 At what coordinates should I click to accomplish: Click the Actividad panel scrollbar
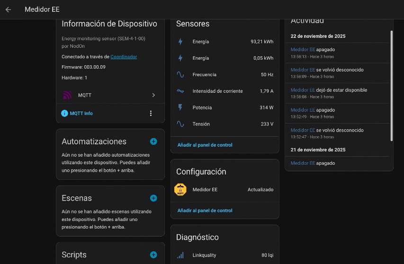point(392,86)
